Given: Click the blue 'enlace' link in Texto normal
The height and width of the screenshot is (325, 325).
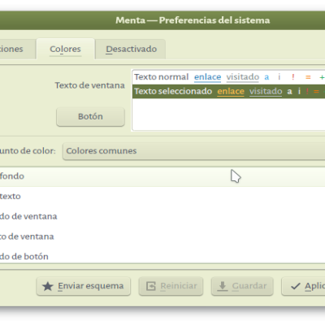Looking at the screenshot, I should click(208, 77).
